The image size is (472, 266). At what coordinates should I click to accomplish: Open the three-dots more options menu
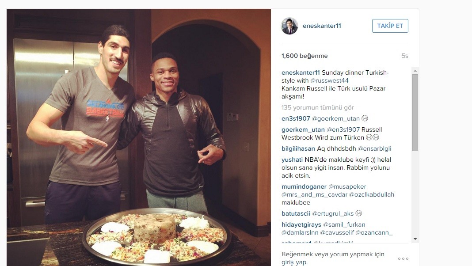pyautogui.click(x=403, y=258)
